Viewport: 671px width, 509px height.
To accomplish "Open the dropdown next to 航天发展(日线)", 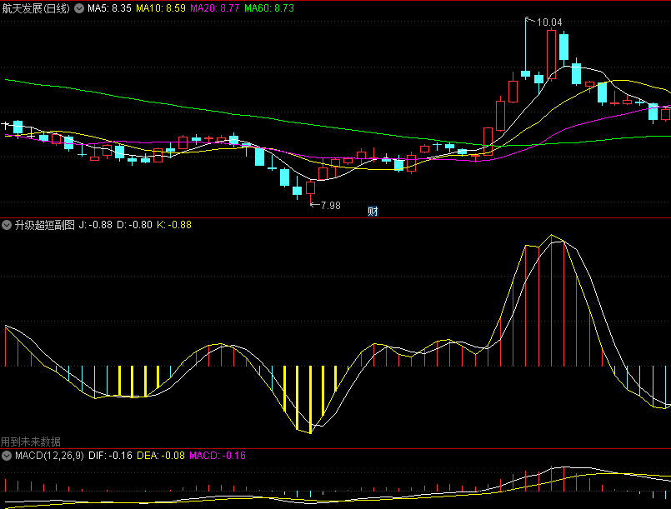I will click(79, 8).
